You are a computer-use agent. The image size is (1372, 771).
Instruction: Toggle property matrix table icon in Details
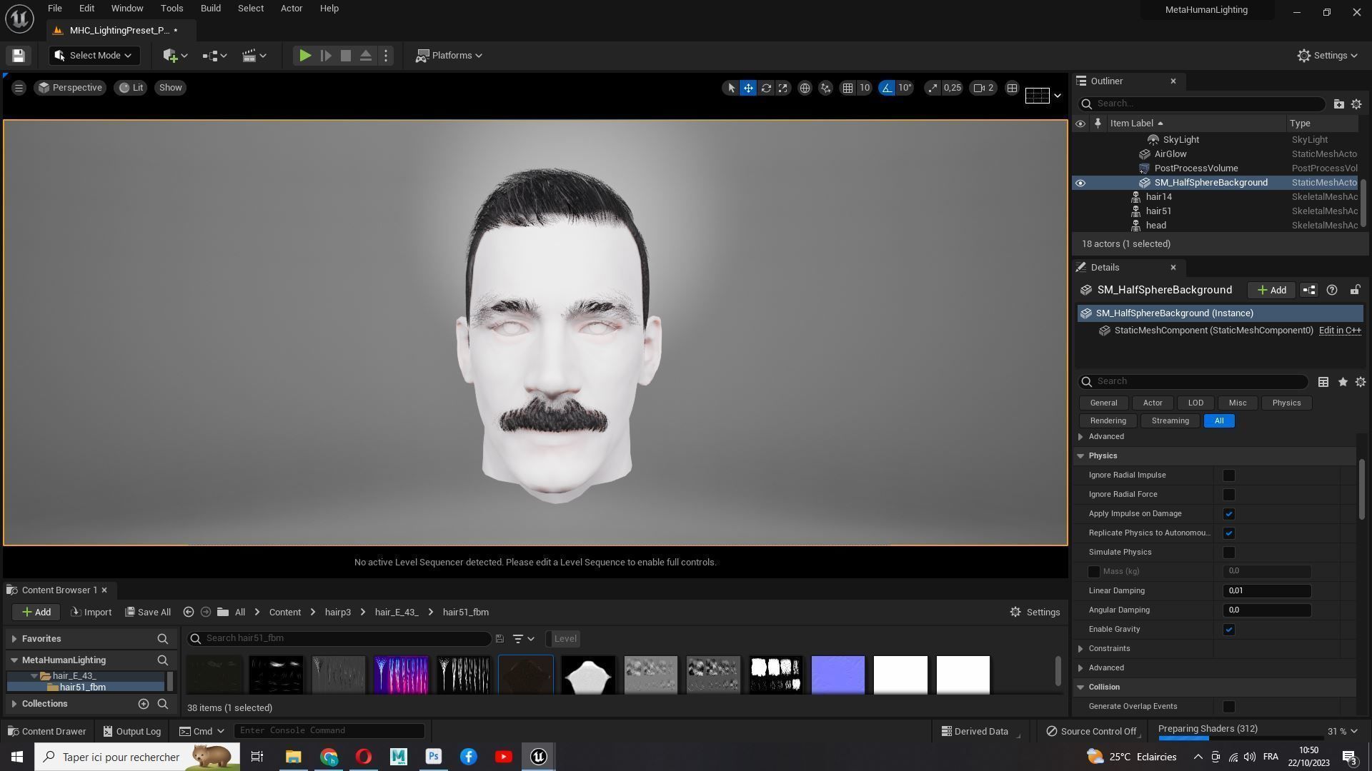(1323, 382)
